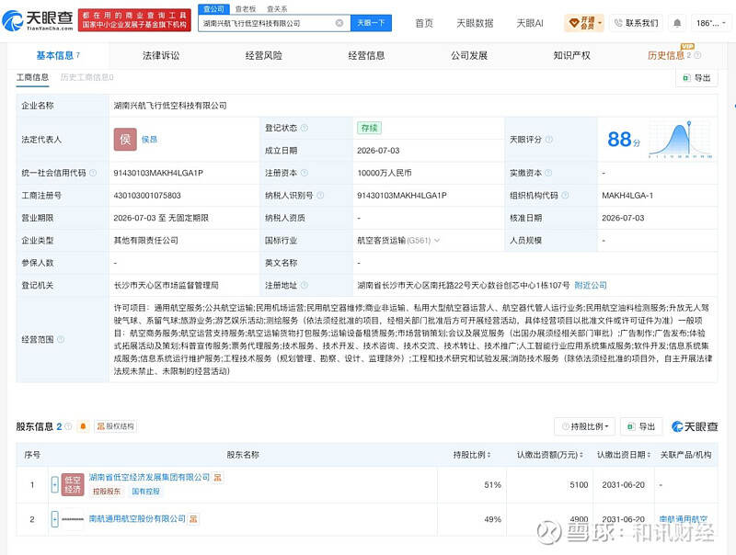Click the info icon beside 纳税人识别号
The height and width of the screenshot is (555, 736).
pos(320,196)
